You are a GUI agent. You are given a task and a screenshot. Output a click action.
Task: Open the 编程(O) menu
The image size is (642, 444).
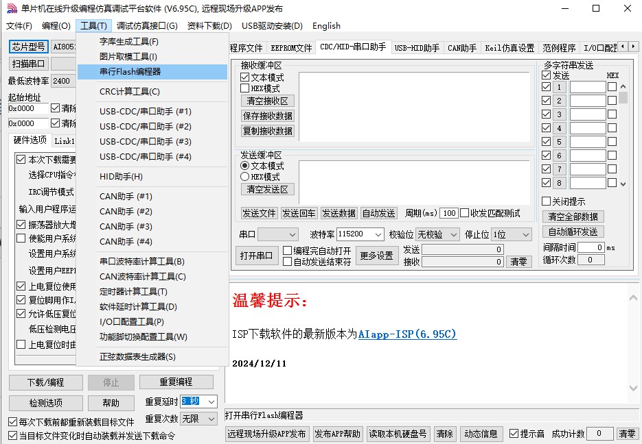(56, 26)
